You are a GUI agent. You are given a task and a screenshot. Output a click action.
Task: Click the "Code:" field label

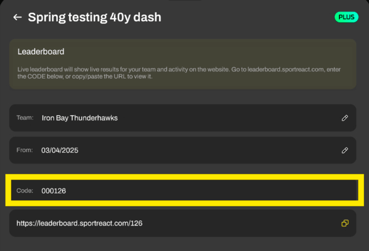pyautogui.click(x=25, y=190)
